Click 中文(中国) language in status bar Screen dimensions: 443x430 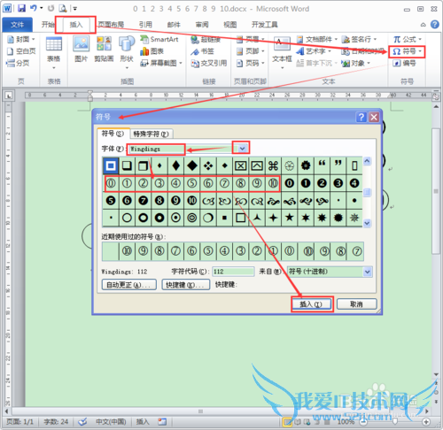click(111, 422)
